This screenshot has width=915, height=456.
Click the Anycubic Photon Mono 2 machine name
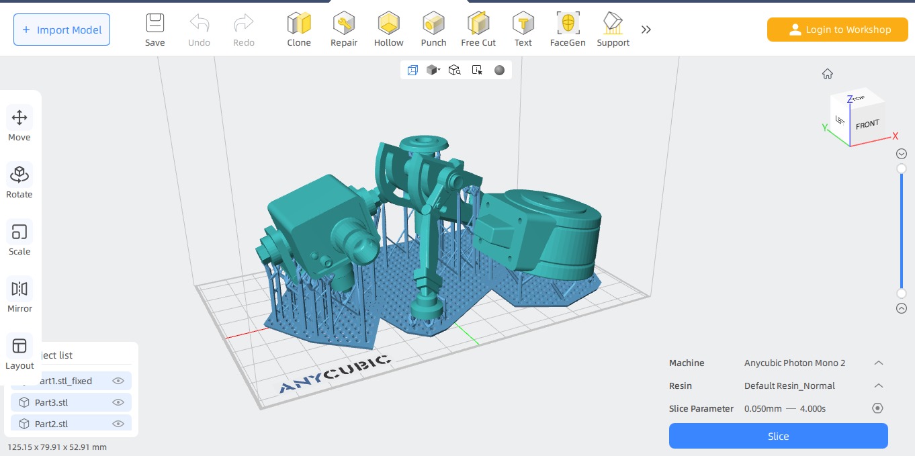tap(795, 363)
